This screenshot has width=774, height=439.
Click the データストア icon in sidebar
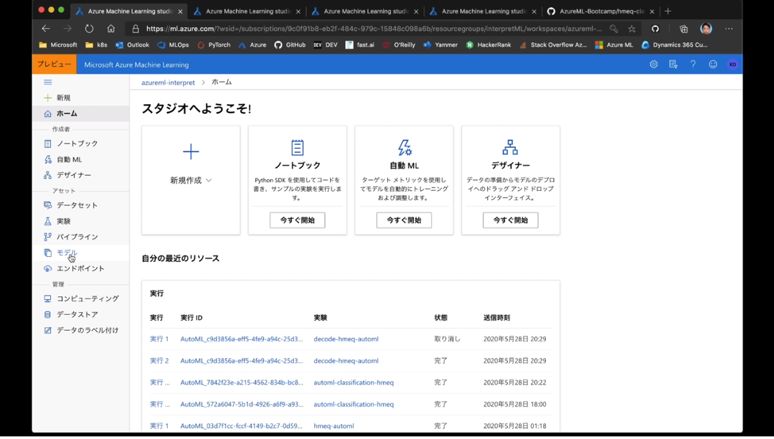[48, 315]
